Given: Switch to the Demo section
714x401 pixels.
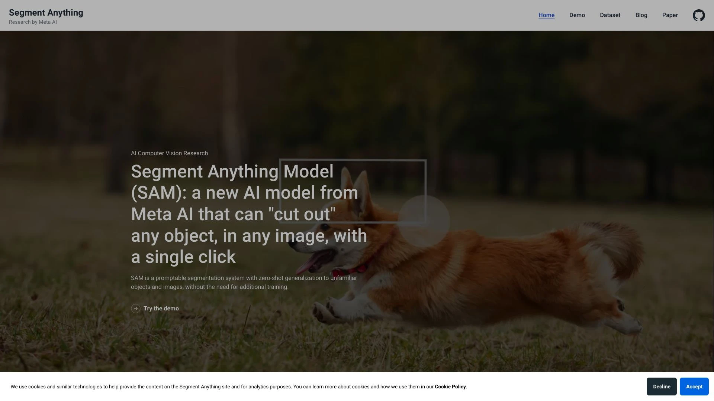Looking at the screenshot, I should point(577,15).
